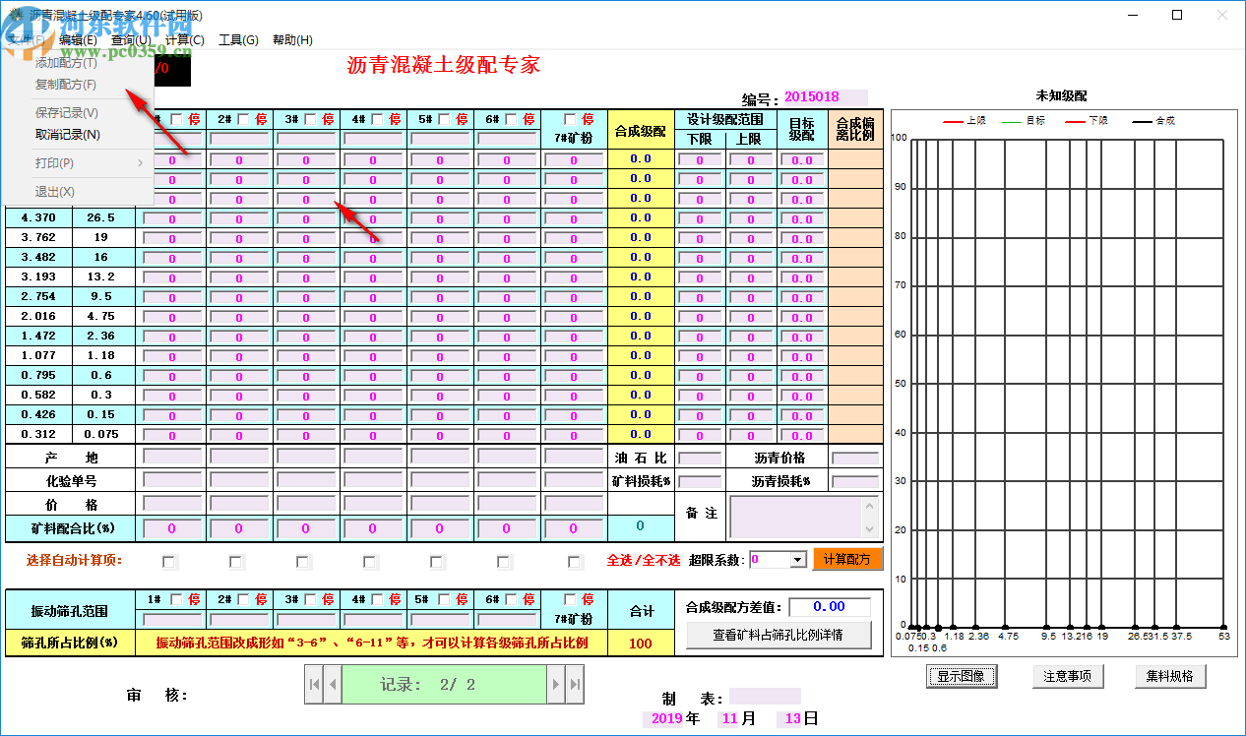Click the 全选/全不选 text control
This screenshot has width=1246, height=736.
click(x=643, y=561)
